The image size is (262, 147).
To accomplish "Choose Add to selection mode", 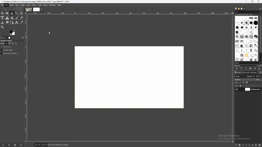I will tap(9, 44).
